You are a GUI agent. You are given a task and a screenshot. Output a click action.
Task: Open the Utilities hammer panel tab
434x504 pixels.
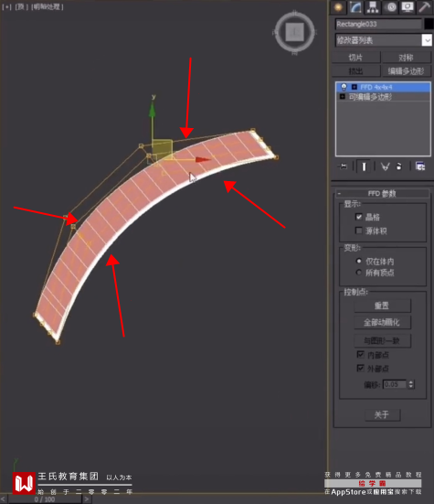pyautogui.click(x=425, y=7)
